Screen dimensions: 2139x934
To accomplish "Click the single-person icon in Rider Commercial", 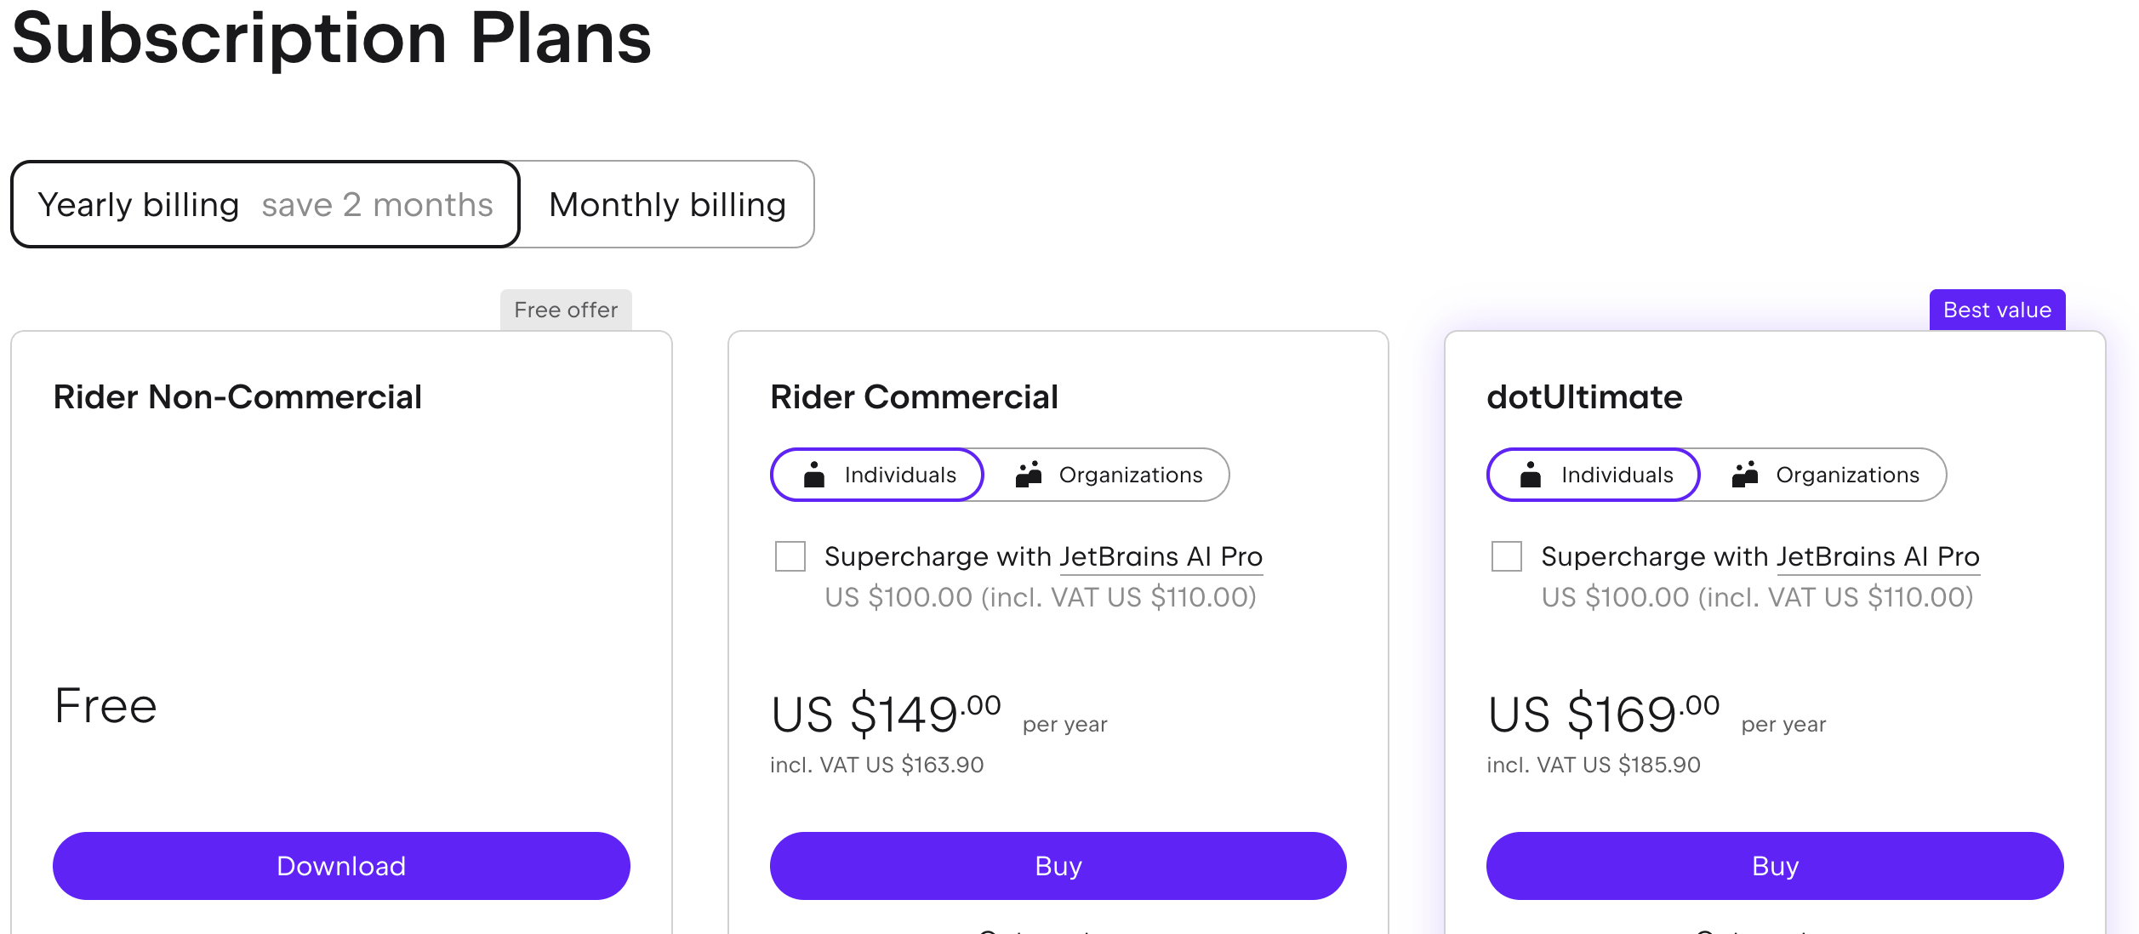I will [x=814, y=475].
